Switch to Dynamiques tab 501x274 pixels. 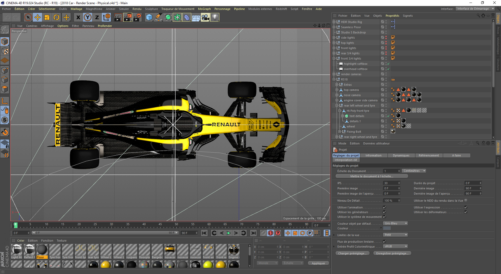click(x=401, y=155)
